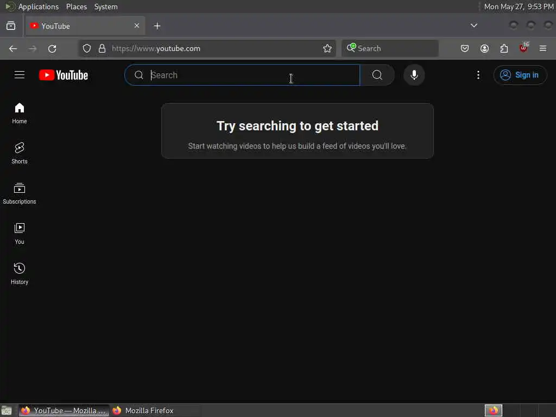Open YouTube settings three-dot menu
The height and width of the screenshot is (417, 556).
tap(478, 75)
